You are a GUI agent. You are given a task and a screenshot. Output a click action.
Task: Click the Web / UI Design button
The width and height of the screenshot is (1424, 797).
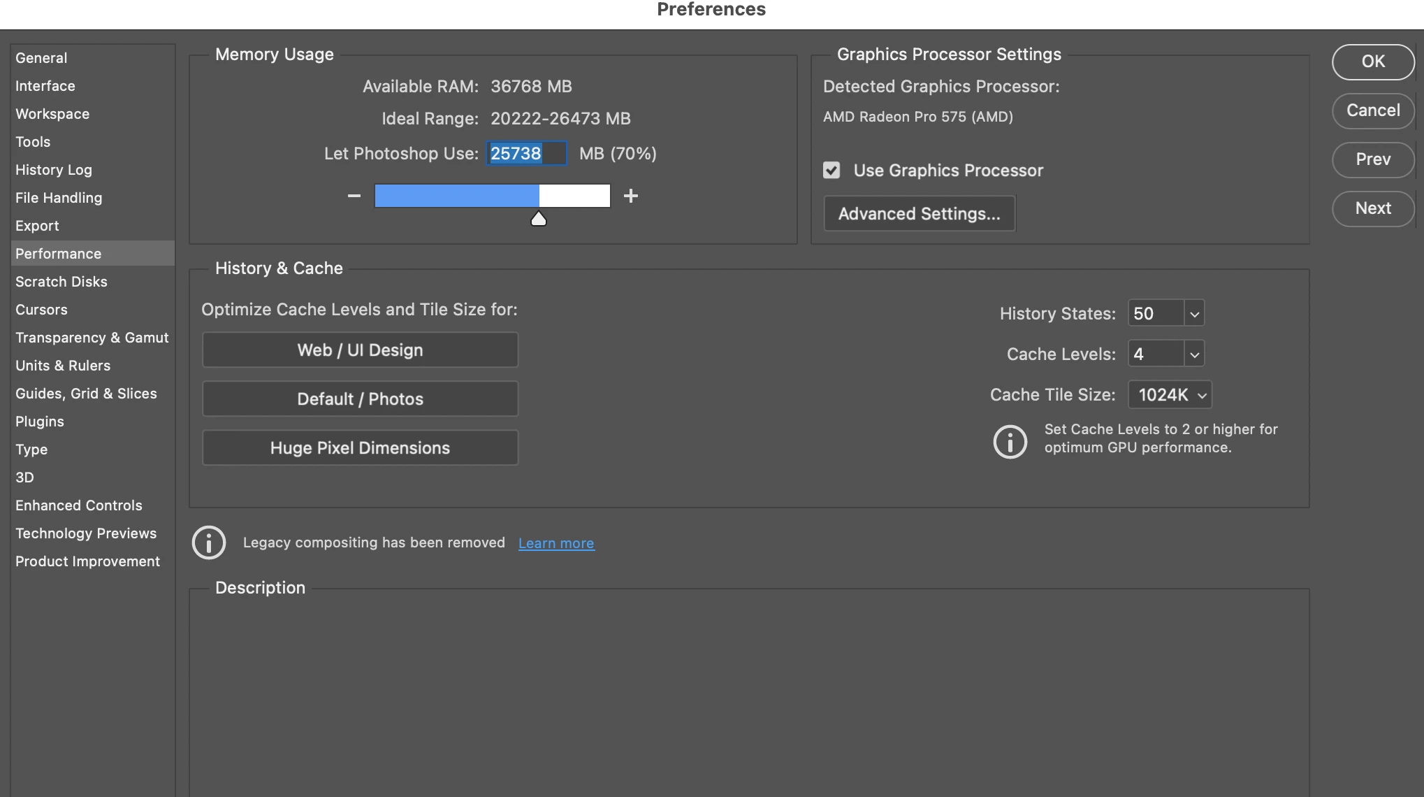[360, 350]
